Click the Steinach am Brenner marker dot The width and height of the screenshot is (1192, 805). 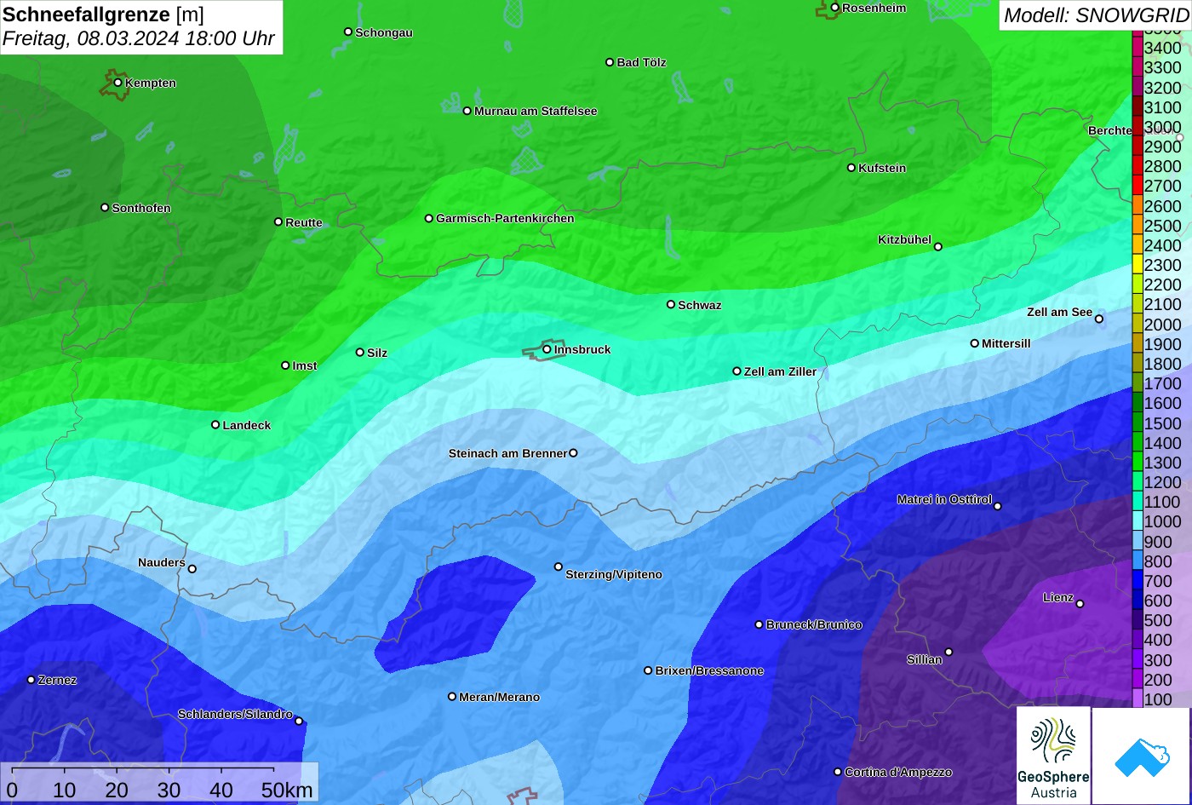[x=573, y=453]
